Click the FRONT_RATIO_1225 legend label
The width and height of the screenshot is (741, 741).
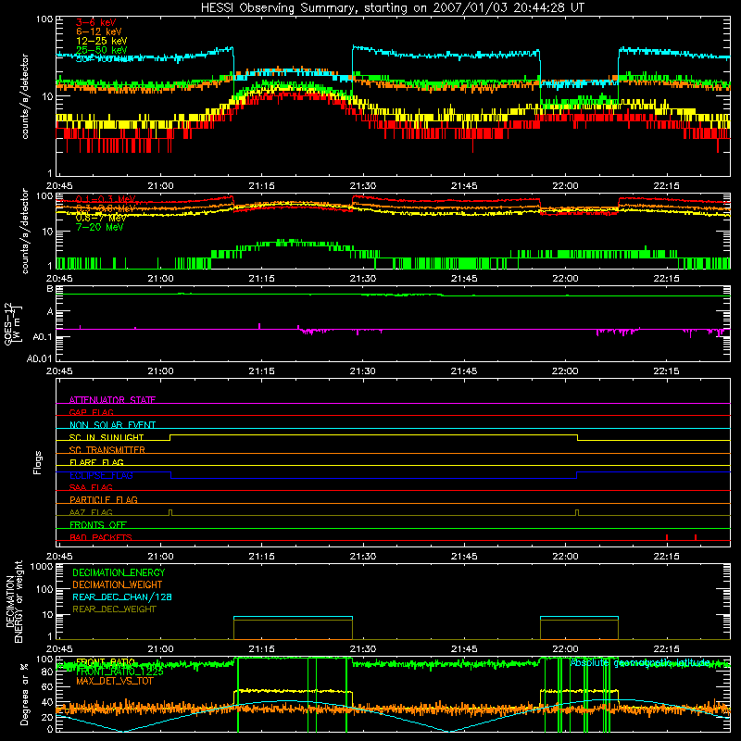pos(119,672)
